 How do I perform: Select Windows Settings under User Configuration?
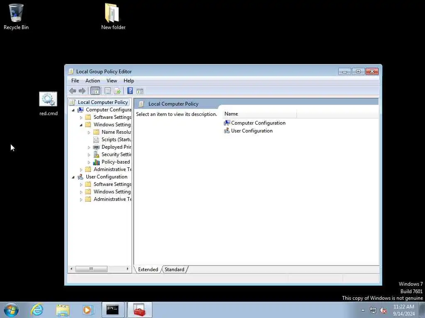[112, 192]
